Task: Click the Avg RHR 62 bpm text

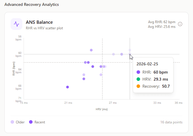Action: pos(162,22)
